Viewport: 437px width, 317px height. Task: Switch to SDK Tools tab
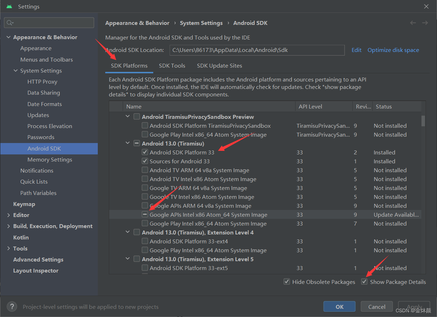tap(172, 66)
